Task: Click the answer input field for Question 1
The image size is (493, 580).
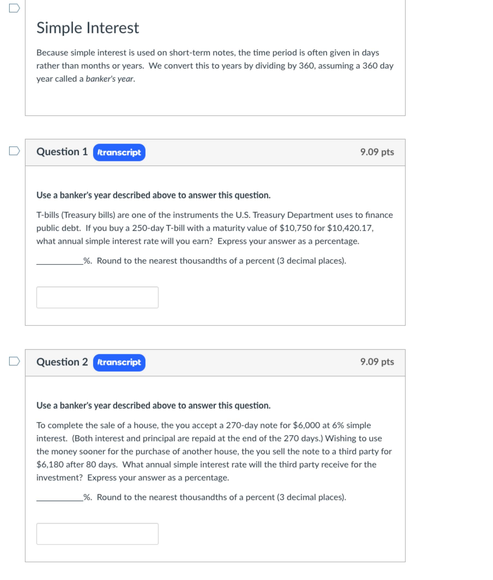Action: coord(98,297)
